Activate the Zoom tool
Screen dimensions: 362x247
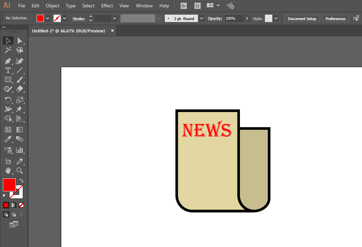(20, 171)
